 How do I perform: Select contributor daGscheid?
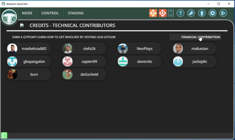(84, 74)
